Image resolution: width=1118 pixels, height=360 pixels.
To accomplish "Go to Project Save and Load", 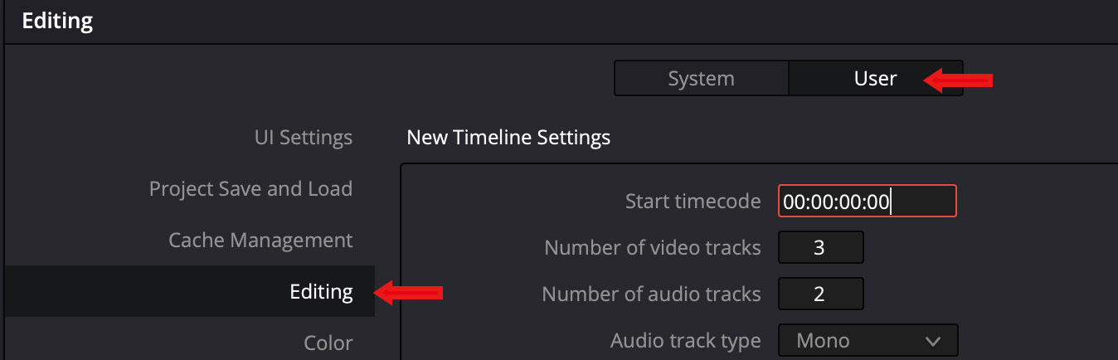I will click(250, 188).
